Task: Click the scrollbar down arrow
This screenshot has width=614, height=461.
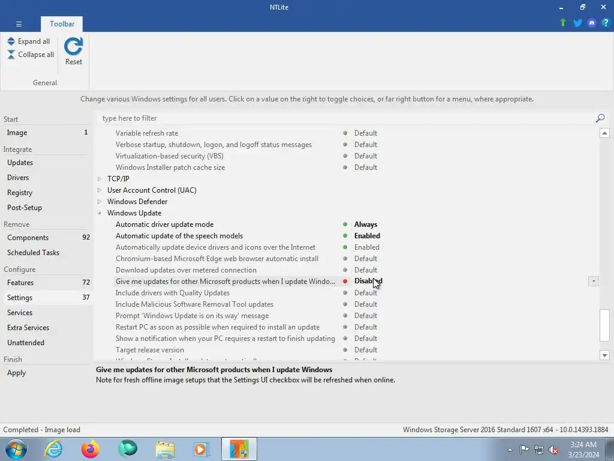Action: tap(604, 355)
